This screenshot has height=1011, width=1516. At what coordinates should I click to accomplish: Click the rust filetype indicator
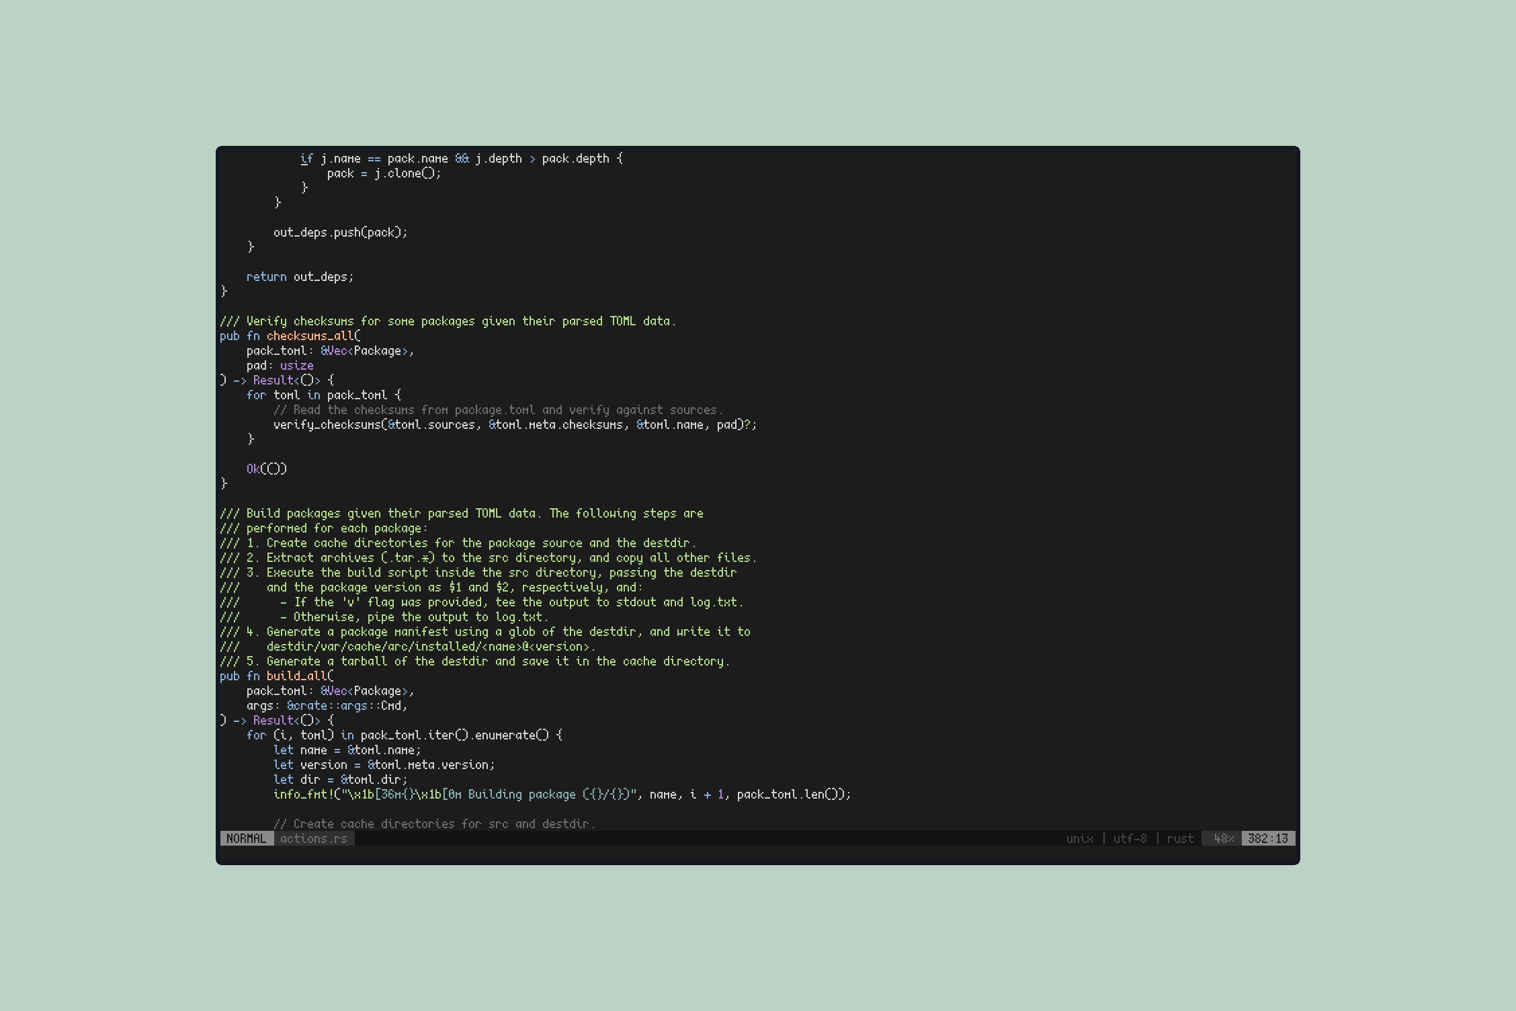1180,838
